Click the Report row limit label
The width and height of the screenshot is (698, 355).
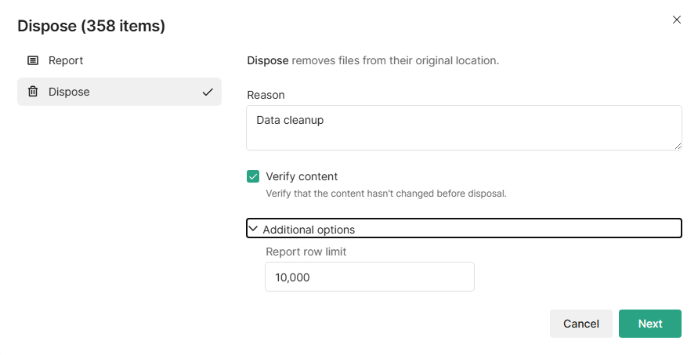click(306, 252)
